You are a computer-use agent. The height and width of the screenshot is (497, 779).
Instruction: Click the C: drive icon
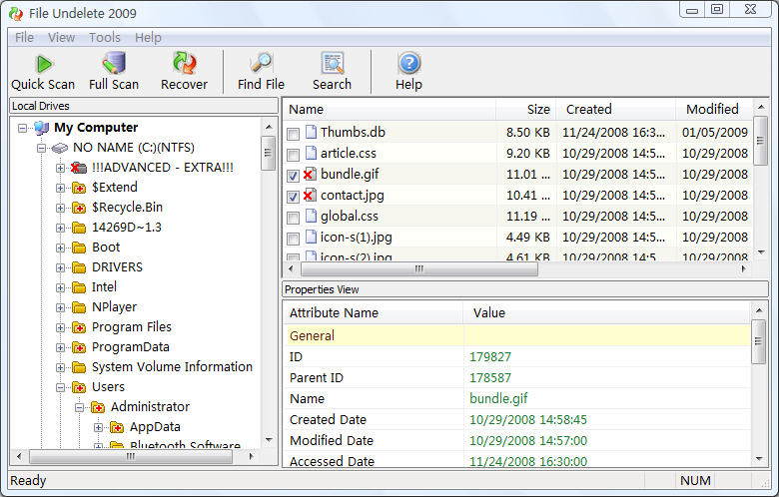pos(60,148)
